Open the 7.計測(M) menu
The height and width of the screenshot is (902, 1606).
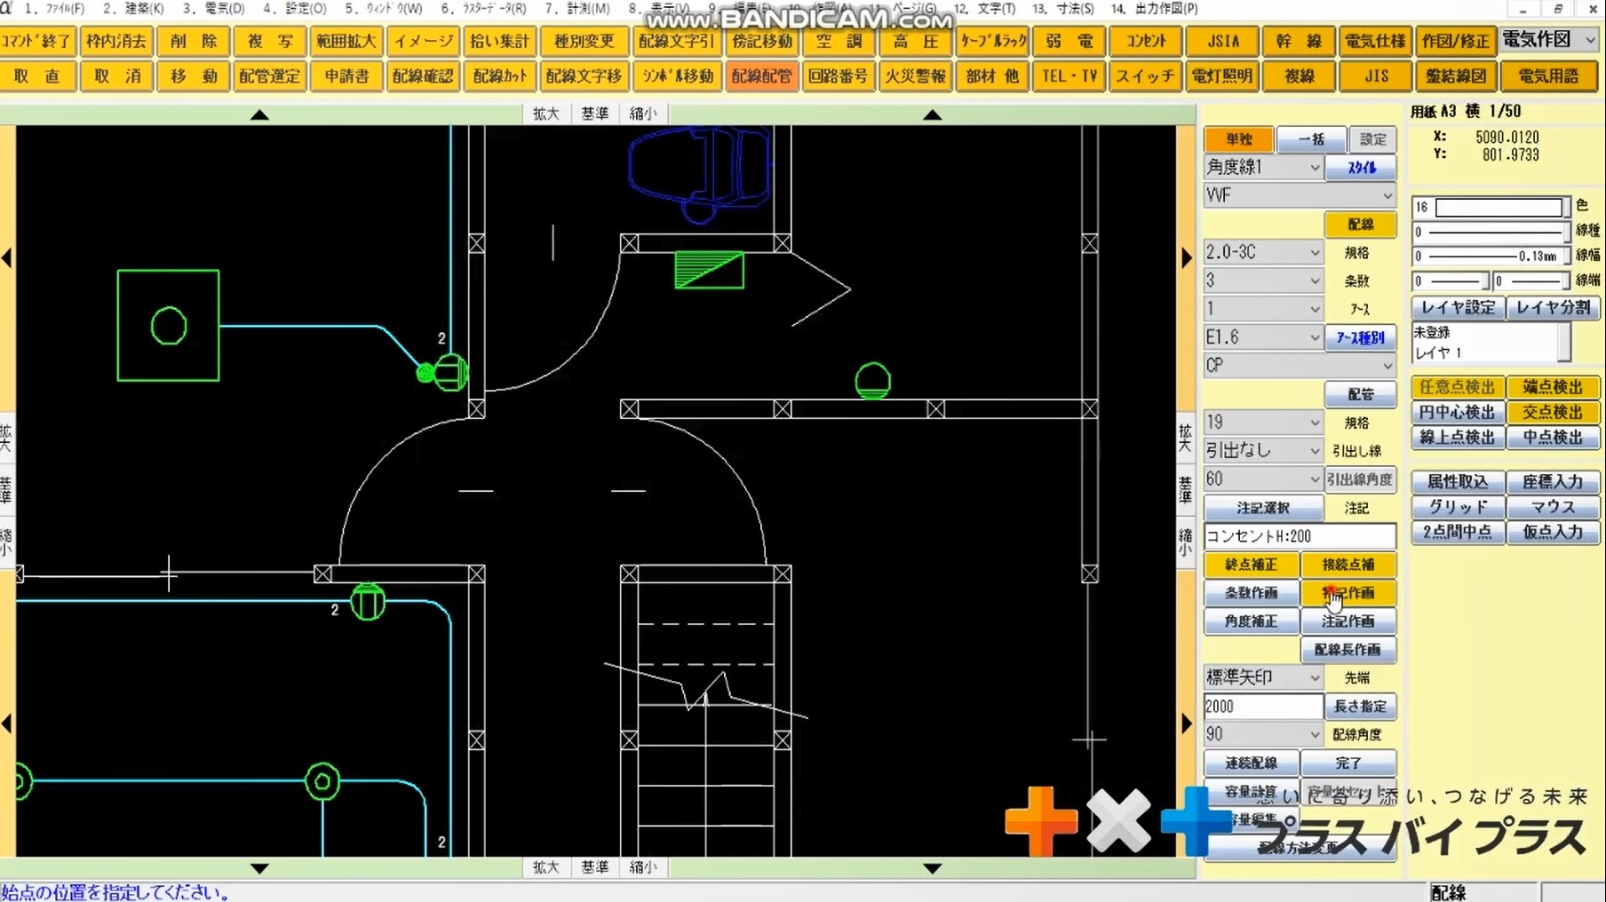point(577,8)
